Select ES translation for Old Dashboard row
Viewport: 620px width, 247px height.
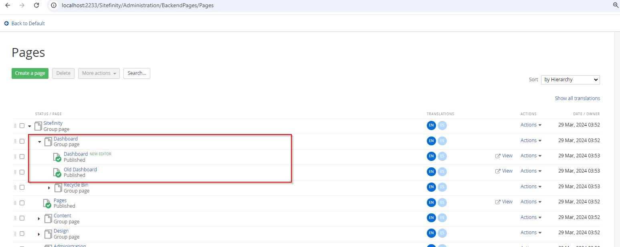pos(442,171)
